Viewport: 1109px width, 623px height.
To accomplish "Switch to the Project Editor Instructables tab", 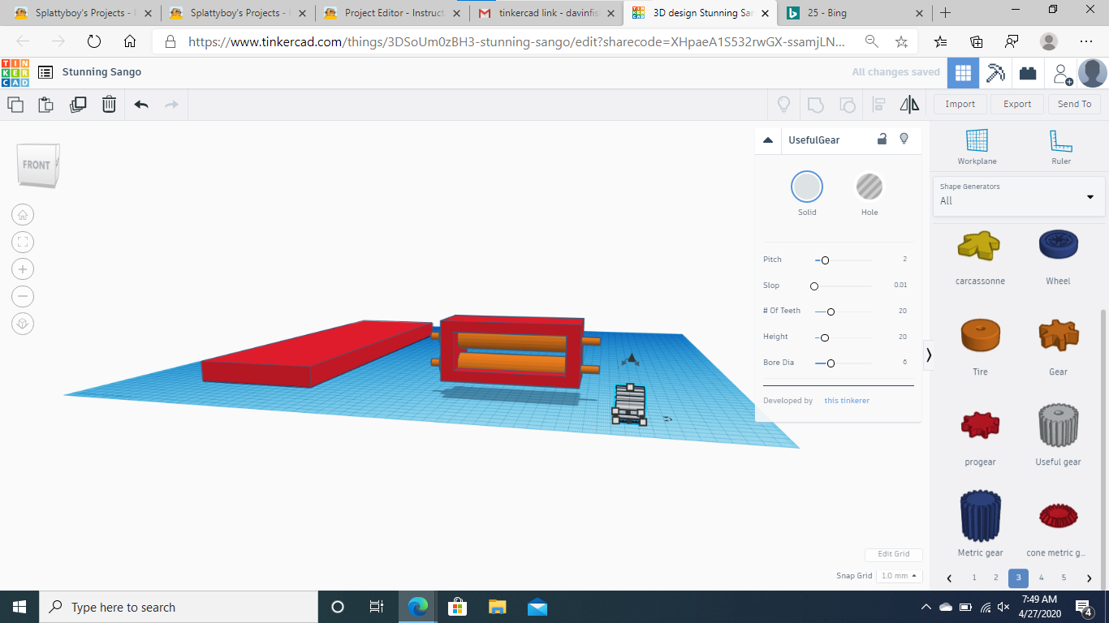I will pos(392,14).
